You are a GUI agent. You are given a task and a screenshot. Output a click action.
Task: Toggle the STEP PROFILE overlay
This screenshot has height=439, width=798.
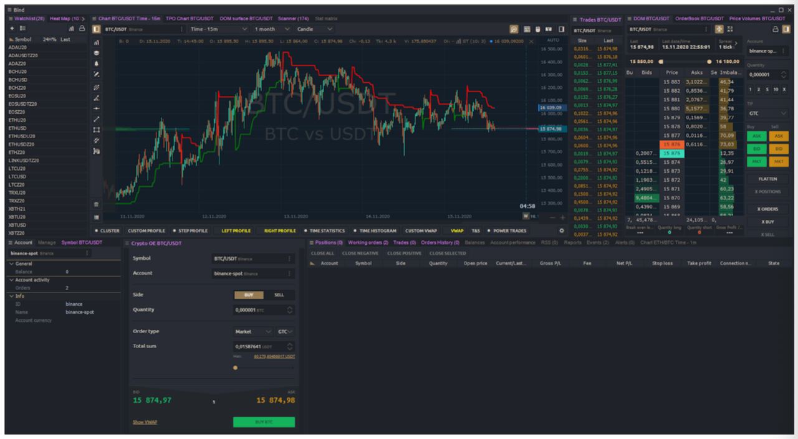tap(190, 230)
